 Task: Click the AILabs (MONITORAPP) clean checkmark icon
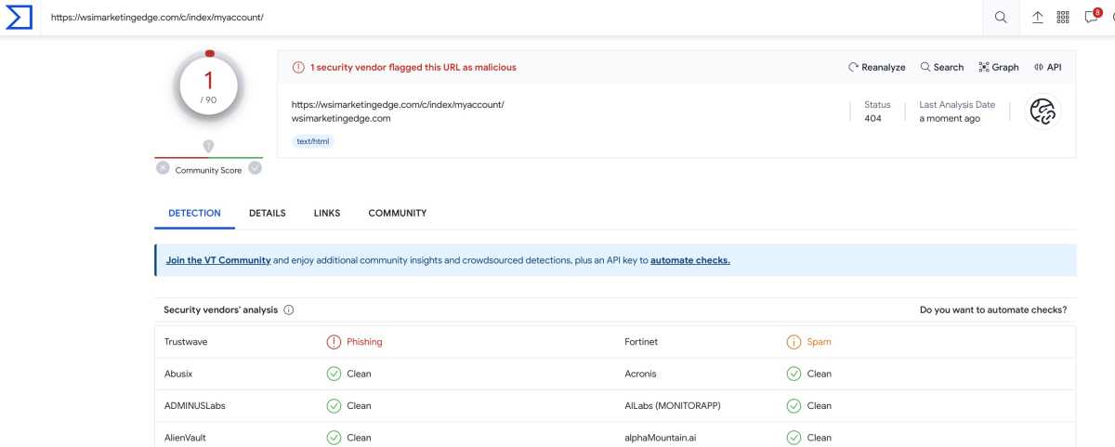coord(794,405)
